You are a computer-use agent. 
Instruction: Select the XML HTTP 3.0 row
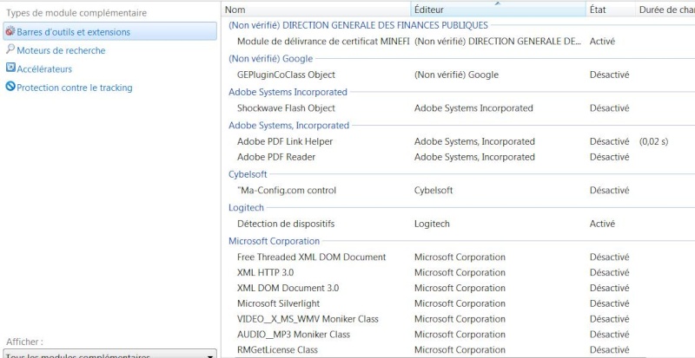(x=459, y=272)
